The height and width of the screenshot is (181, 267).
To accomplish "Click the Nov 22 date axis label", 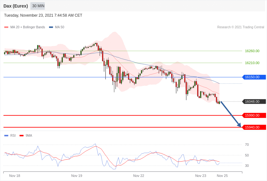I will pos(139,176).
